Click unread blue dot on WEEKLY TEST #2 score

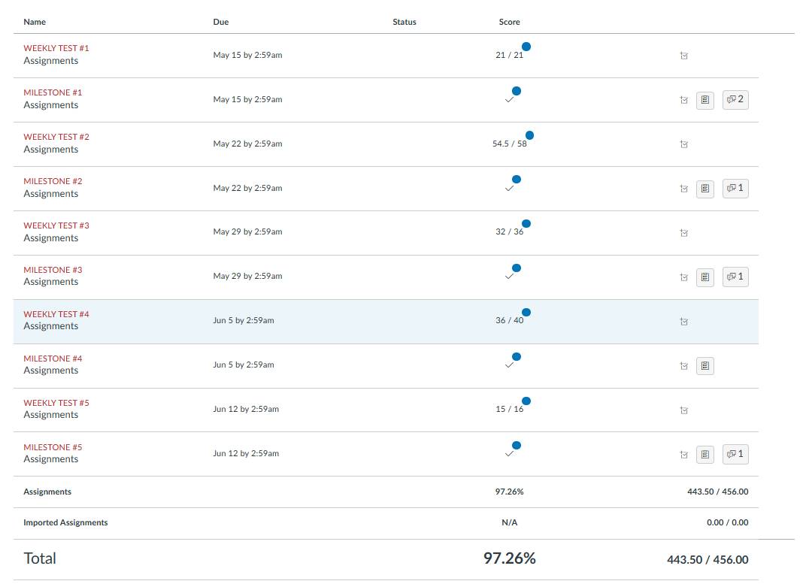(529, 135)
